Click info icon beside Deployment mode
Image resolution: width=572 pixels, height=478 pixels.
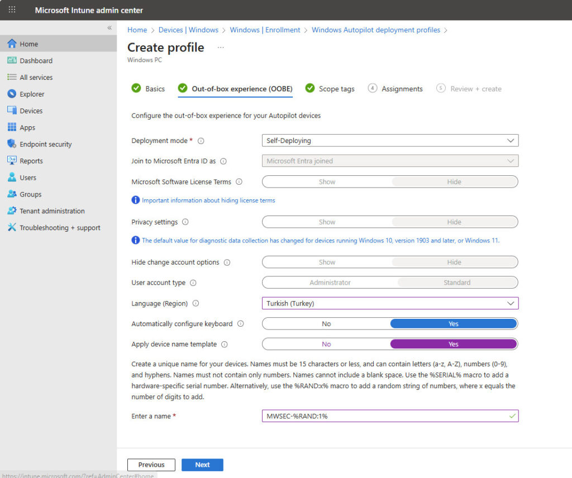201,141
